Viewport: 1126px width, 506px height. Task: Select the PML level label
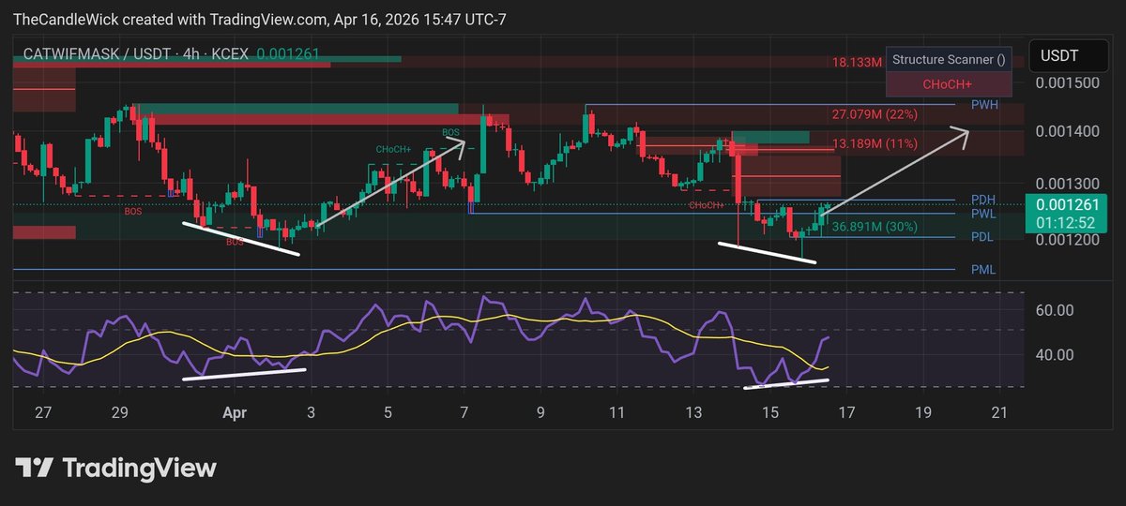[x=983, y=270]
